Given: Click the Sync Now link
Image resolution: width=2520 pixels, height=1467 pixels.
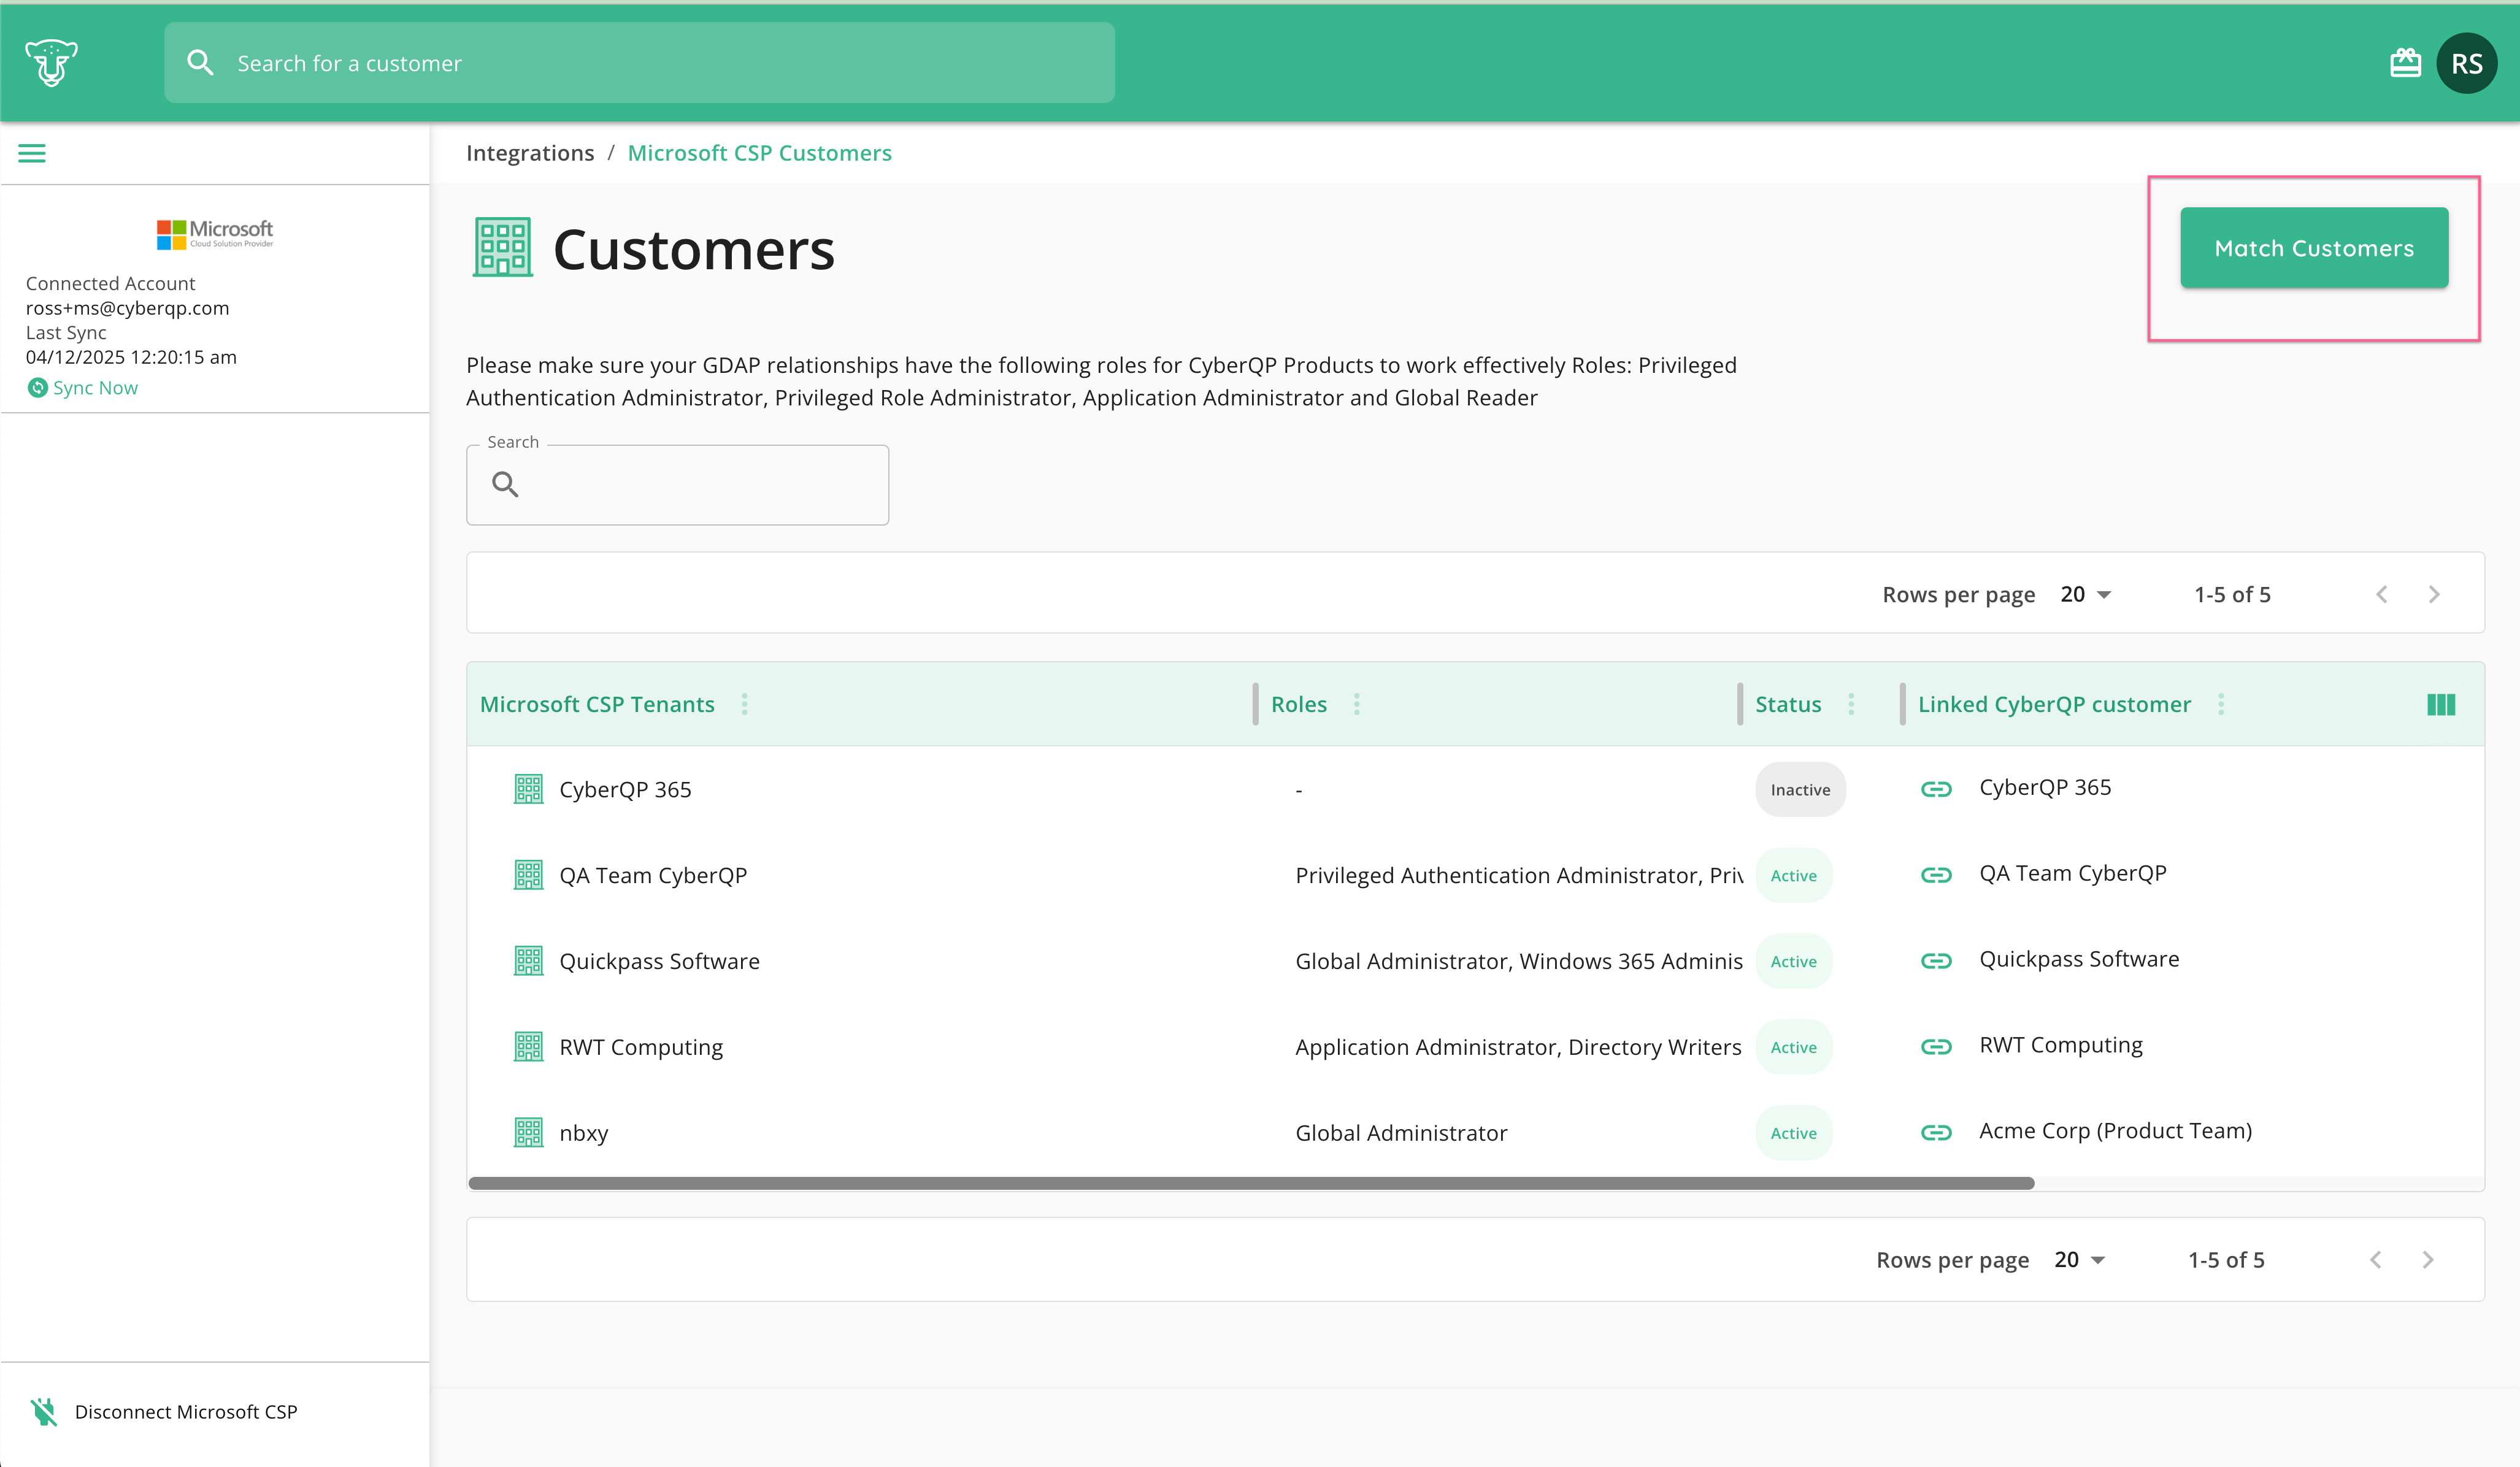Looking at the screenshot, I should click(x=95, y=388).
